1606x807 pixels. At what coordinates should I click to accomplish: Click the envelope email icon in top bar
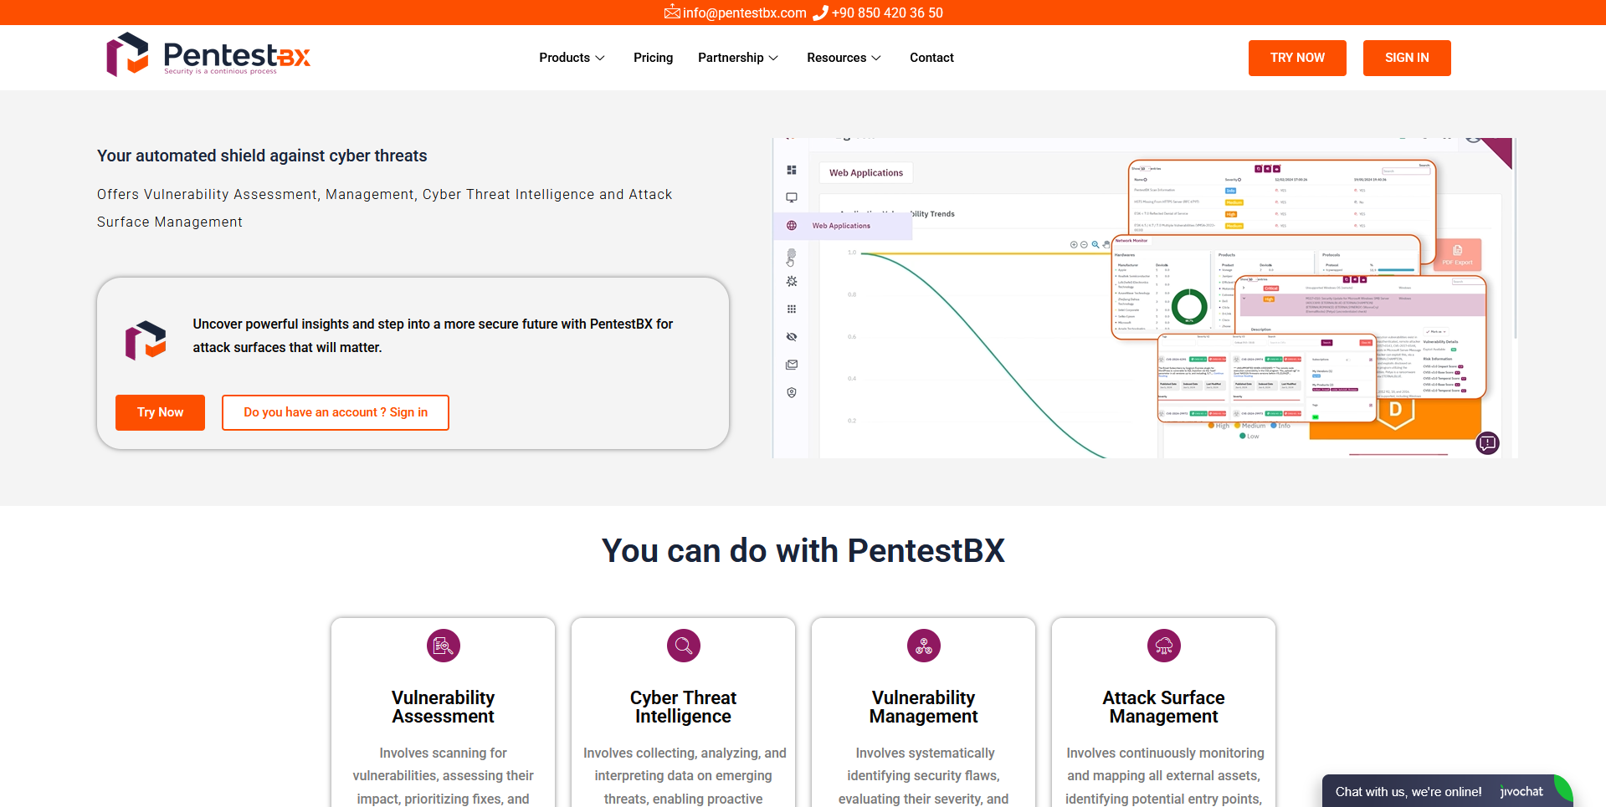671,13
